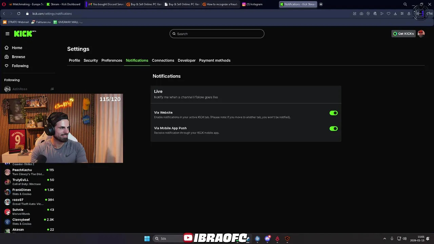Click the volume speaker icon in system tray
434x244 pixels.
point(405,239)
